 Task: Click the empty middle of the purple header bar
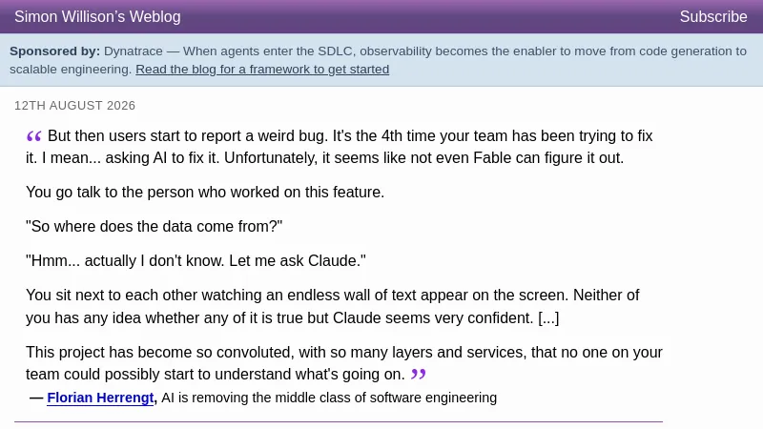click(430, 16)
